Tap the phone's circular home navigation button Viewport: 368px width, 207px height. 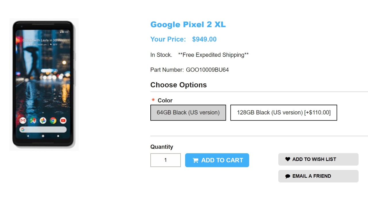click(x=43, y=136)
